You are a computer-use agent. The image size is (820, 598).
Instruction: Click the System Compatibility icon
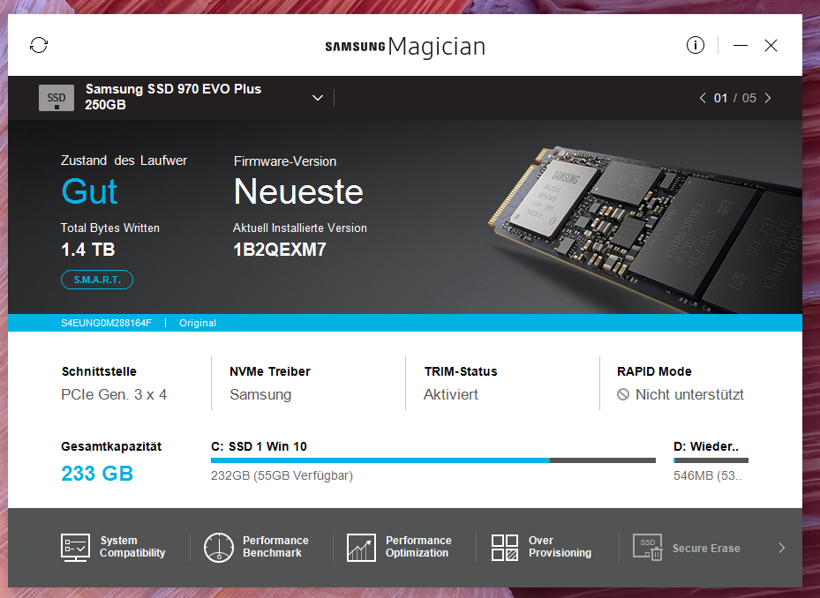(x=75, y=548)
